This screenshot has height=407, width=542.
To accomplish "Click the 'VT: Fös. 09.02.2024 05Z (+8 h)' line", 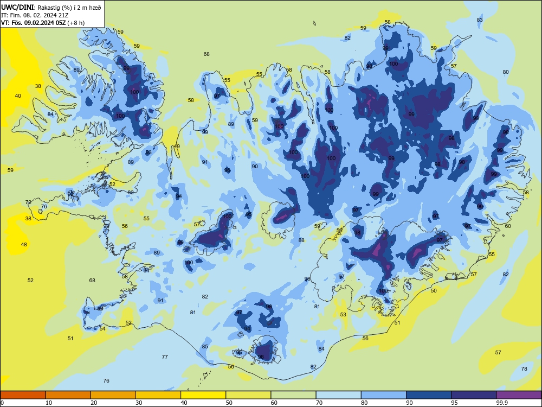I will coord(43,23).
